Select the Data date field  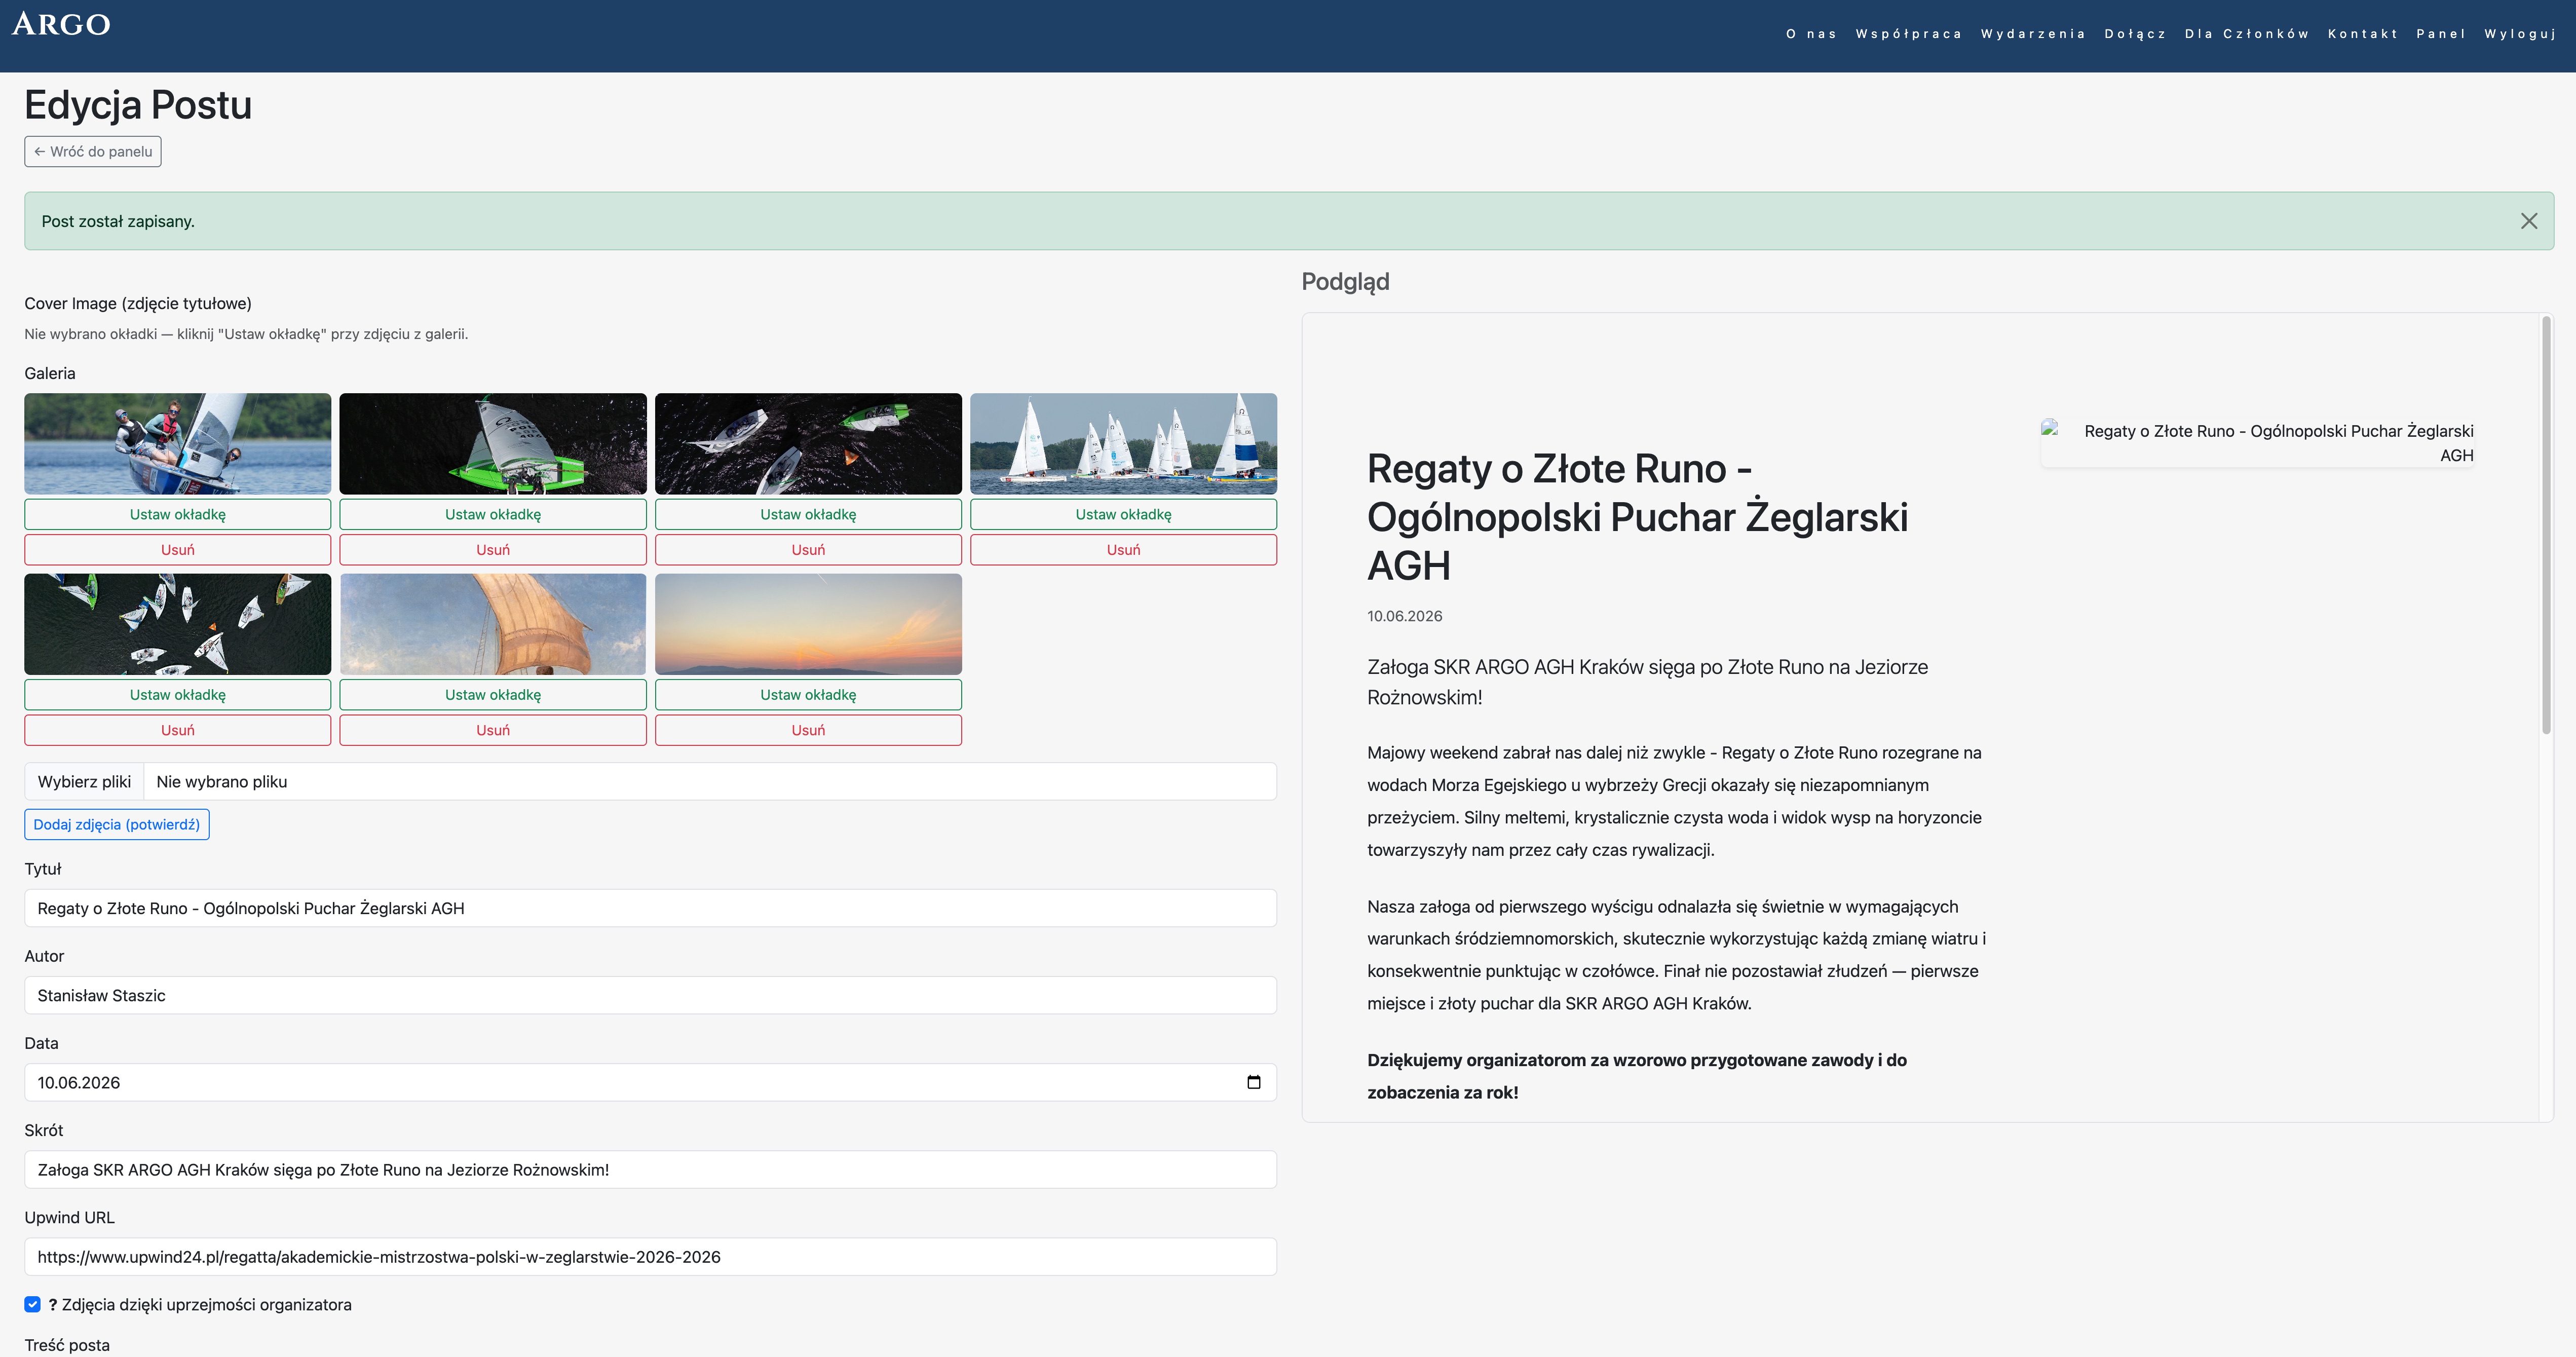coord(650,1082)
